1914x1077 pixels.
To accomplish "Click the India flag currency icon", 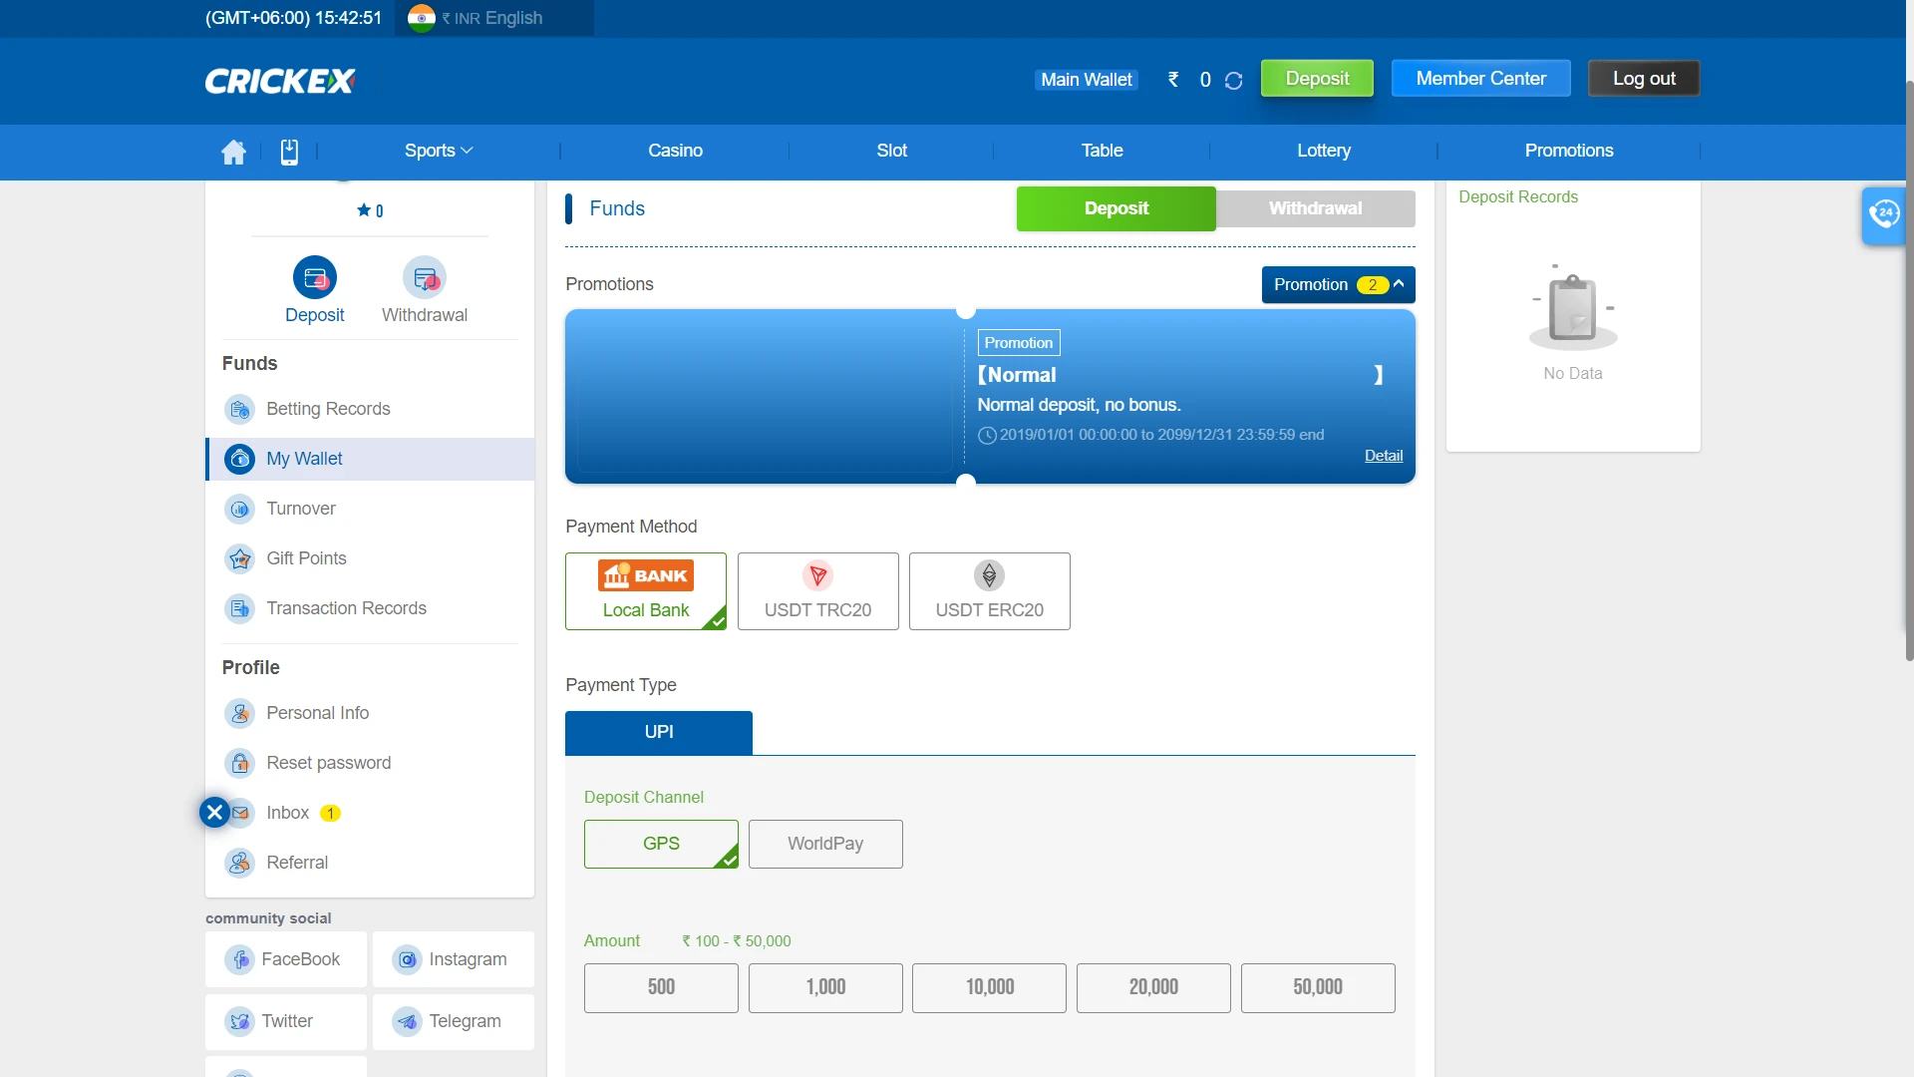I will pos(421,18).
